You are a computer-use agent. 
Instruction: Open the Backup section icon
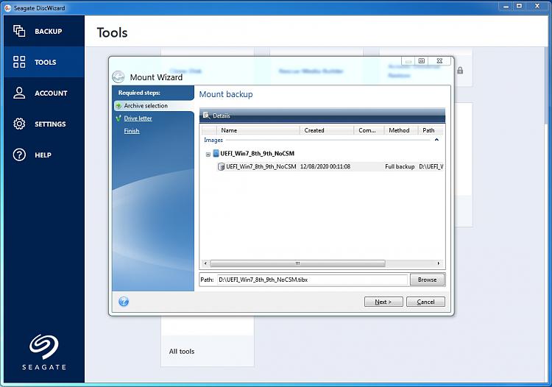19,31
